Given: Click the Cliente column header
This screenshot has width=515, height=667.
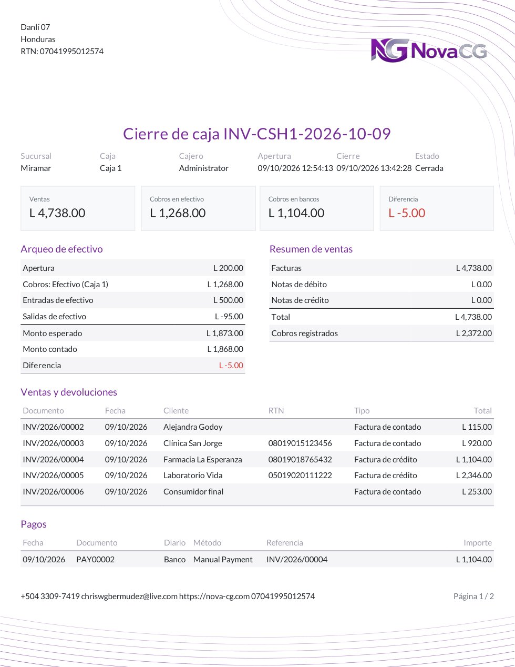Looking at the screenshot, I should pyautogui.click(x=176, y=411).
